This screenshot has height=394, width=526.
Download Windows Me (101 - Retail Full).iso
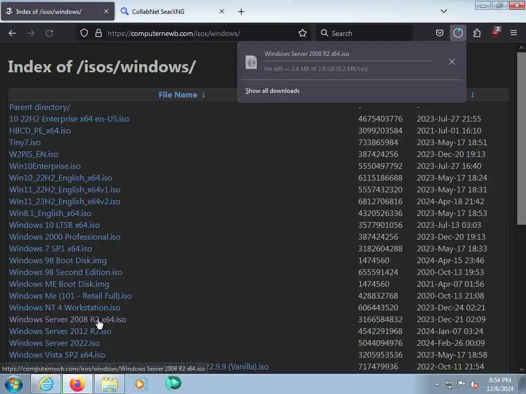(x=70, y=296)
